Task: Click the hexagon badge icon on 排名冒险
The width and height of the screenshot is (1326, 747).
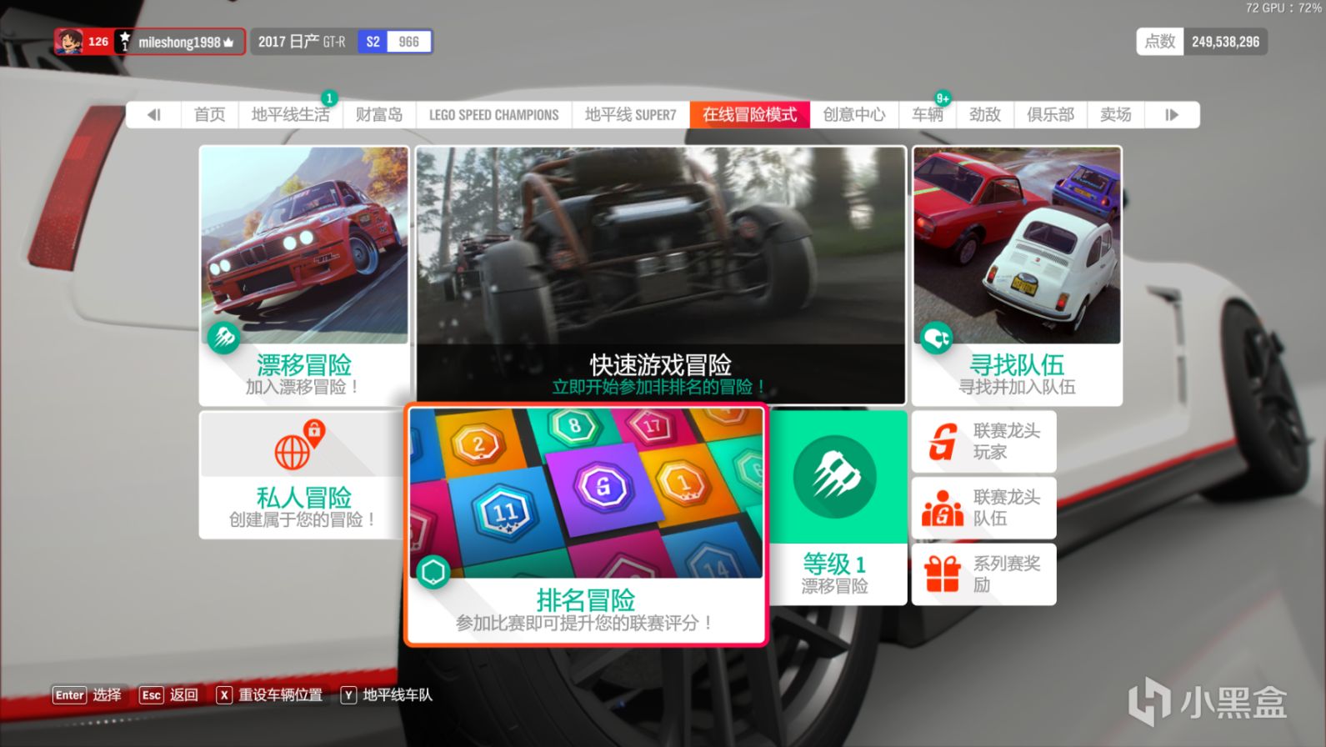Action: 433,572
